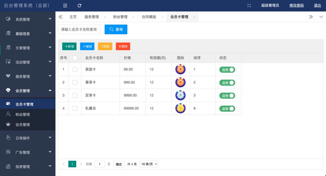
Task: Toggle the 私董会 启用 switch
Action: tap(227, 108)
